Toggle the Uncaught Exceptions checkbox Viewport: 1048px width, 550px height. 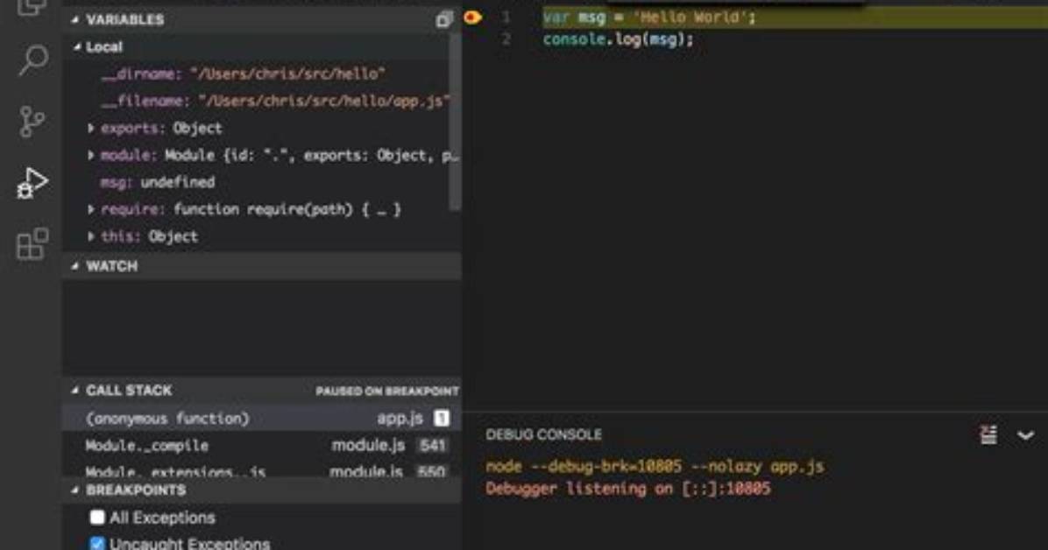(97, 543)
